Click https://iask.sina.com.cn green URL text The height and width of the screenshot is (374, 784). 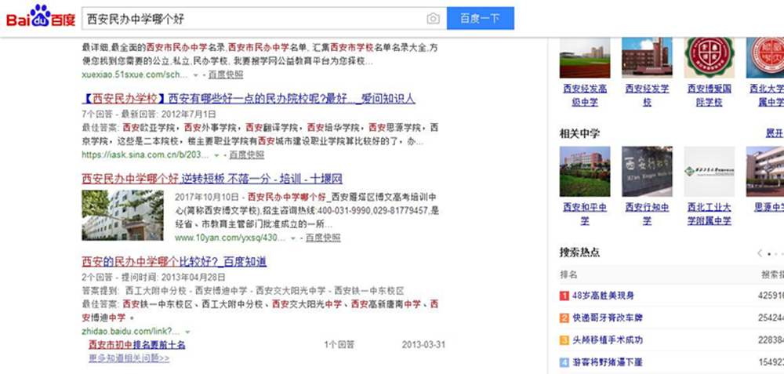tap(146, 155)
